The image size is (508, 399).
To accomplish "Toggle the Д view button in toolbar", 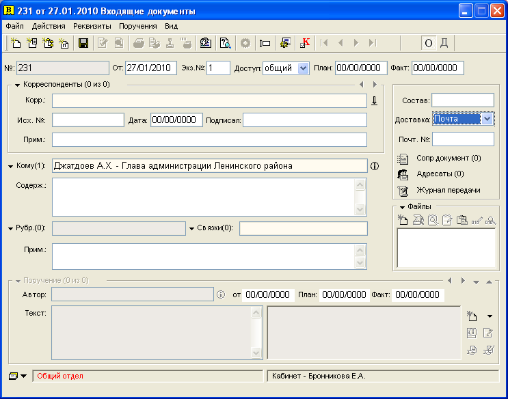I will (x=444, y=43).
